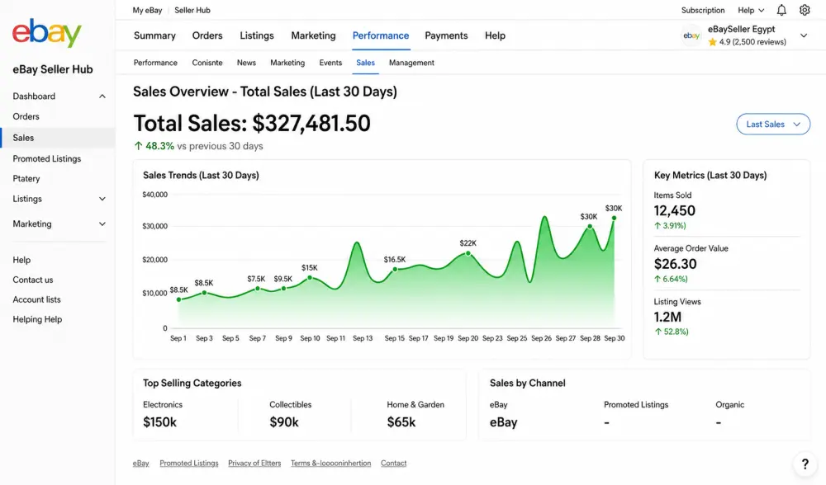Open the Payments tab
Screen dimensions: 826x485
pyautogui.click(x=446, y=35)
